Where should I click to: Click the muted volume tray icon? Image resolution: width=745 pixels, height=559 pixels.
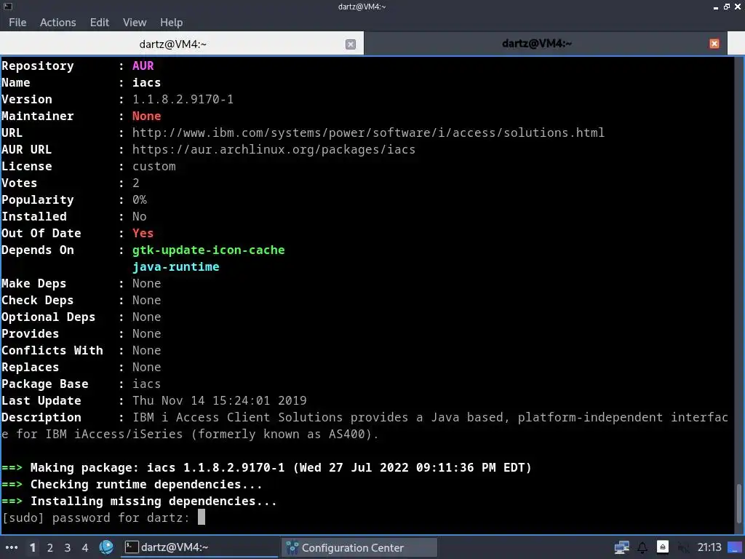(683, 547)
